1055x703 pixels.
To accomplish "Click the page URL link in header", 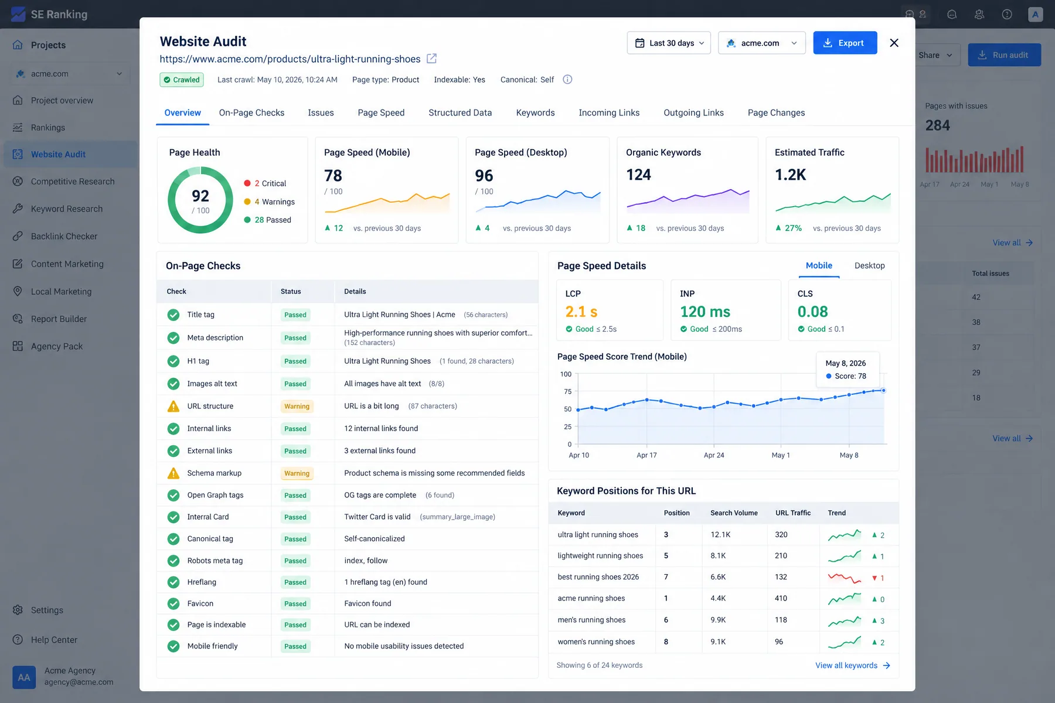I will click(x=290, y=59).
